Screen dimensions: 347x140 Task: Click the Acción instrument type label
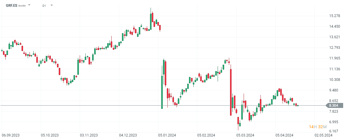coord(22,6)
